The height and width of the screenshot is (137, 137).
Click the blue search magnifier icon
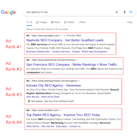(131, 12)
